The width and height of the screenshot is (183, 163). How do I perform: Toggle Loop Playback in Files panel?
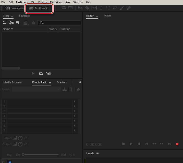[41, 73]
